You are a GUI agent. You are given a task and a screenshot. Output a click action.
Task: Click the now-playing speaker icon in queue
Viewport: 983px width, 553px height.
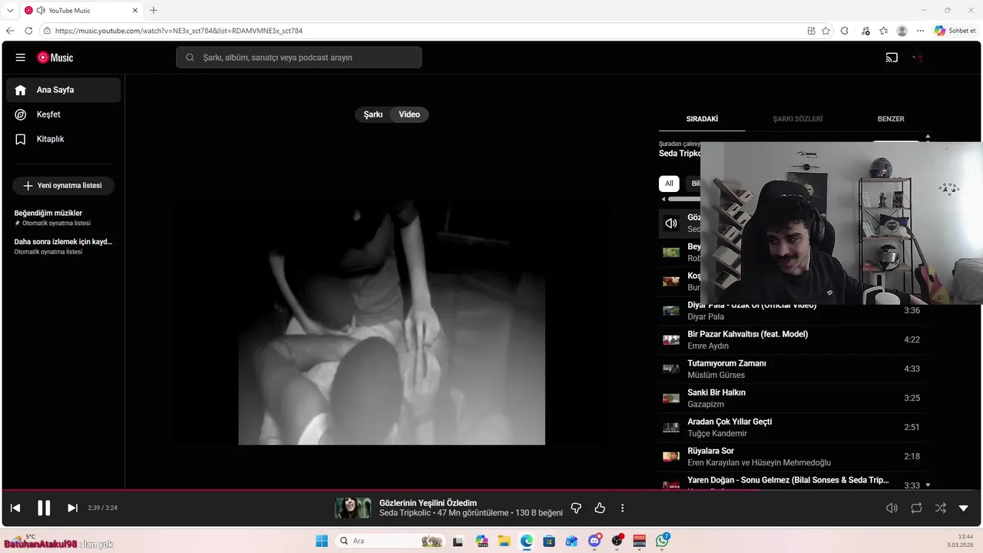[671, 224]
